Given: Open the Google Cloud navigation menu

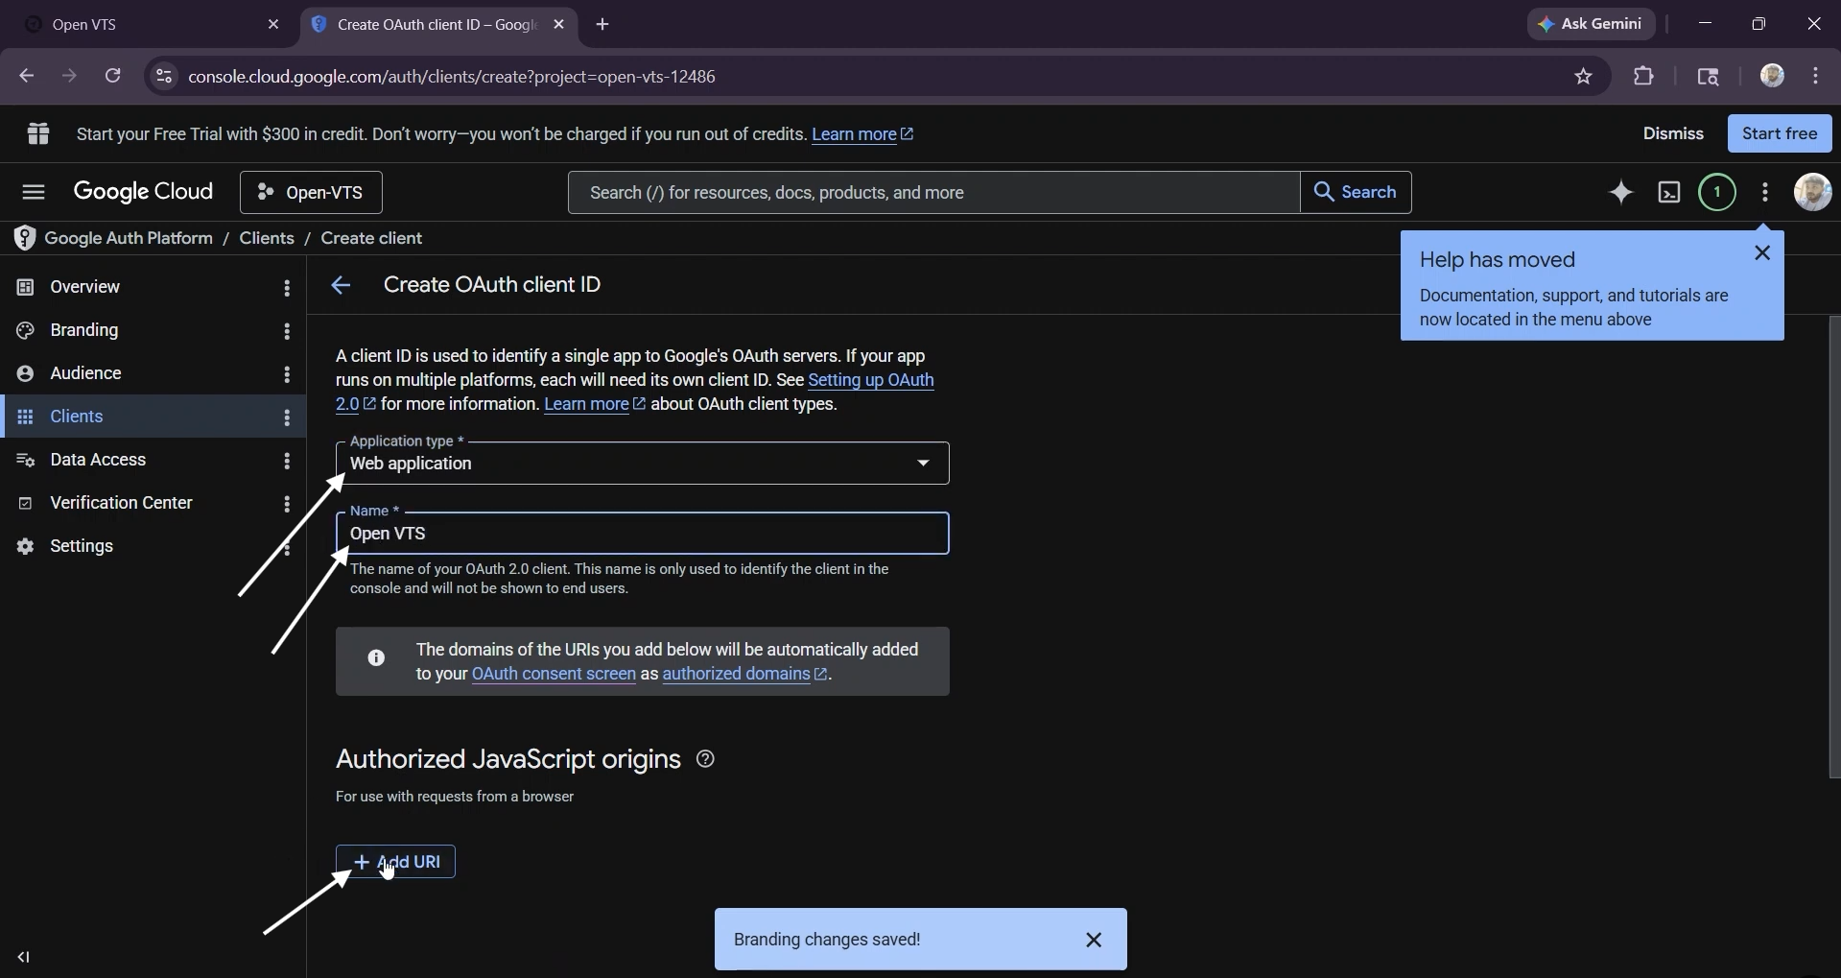Looking at the screenshot, I should click(x=34, y=192).
